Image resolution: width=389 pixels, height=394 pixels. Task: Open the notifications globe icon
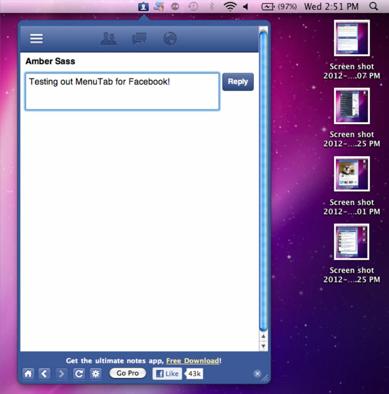point(170,39)
